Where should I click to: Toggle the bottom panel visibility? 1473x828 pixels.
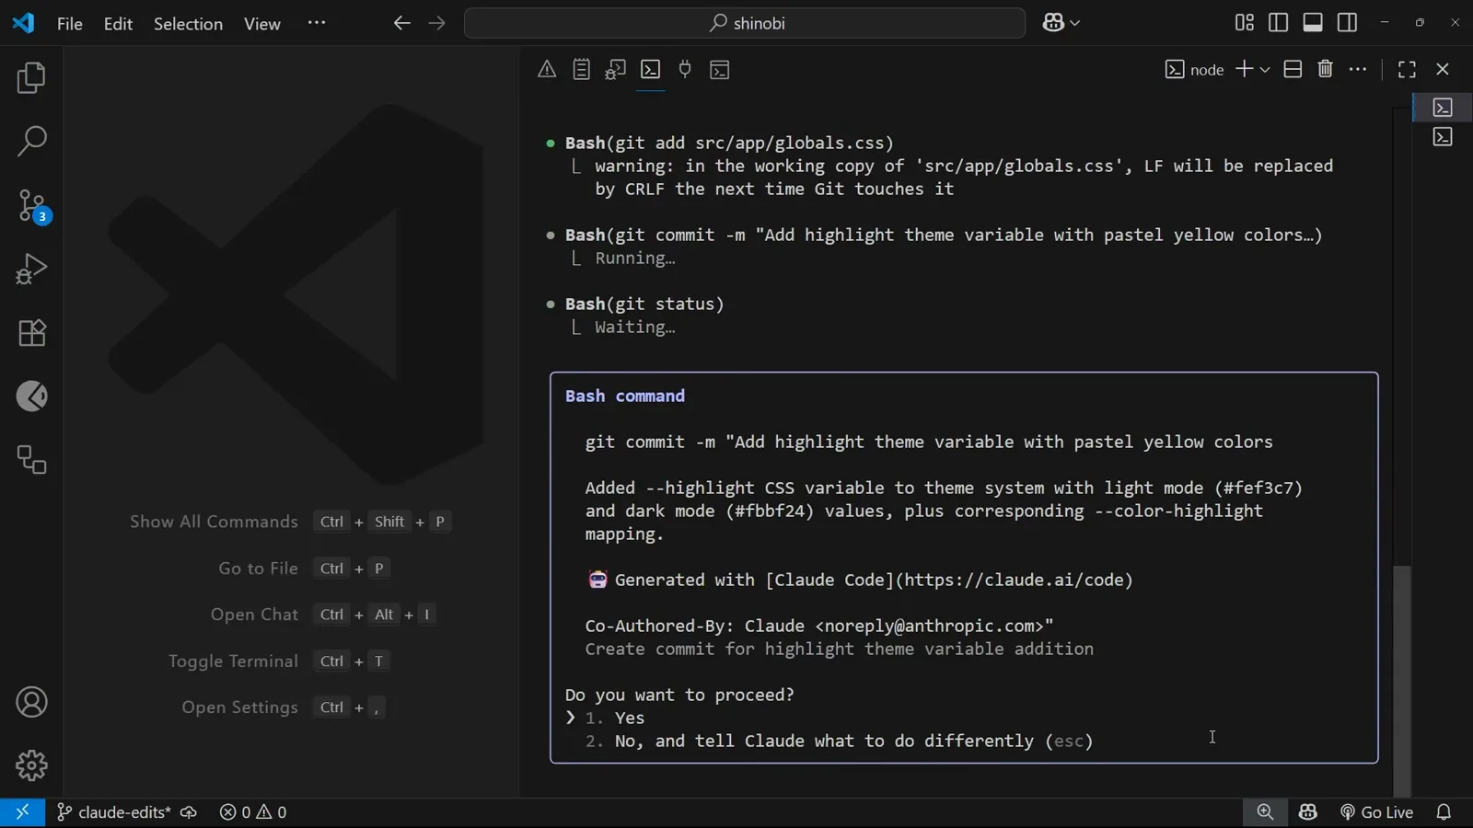click(1313, 23)
